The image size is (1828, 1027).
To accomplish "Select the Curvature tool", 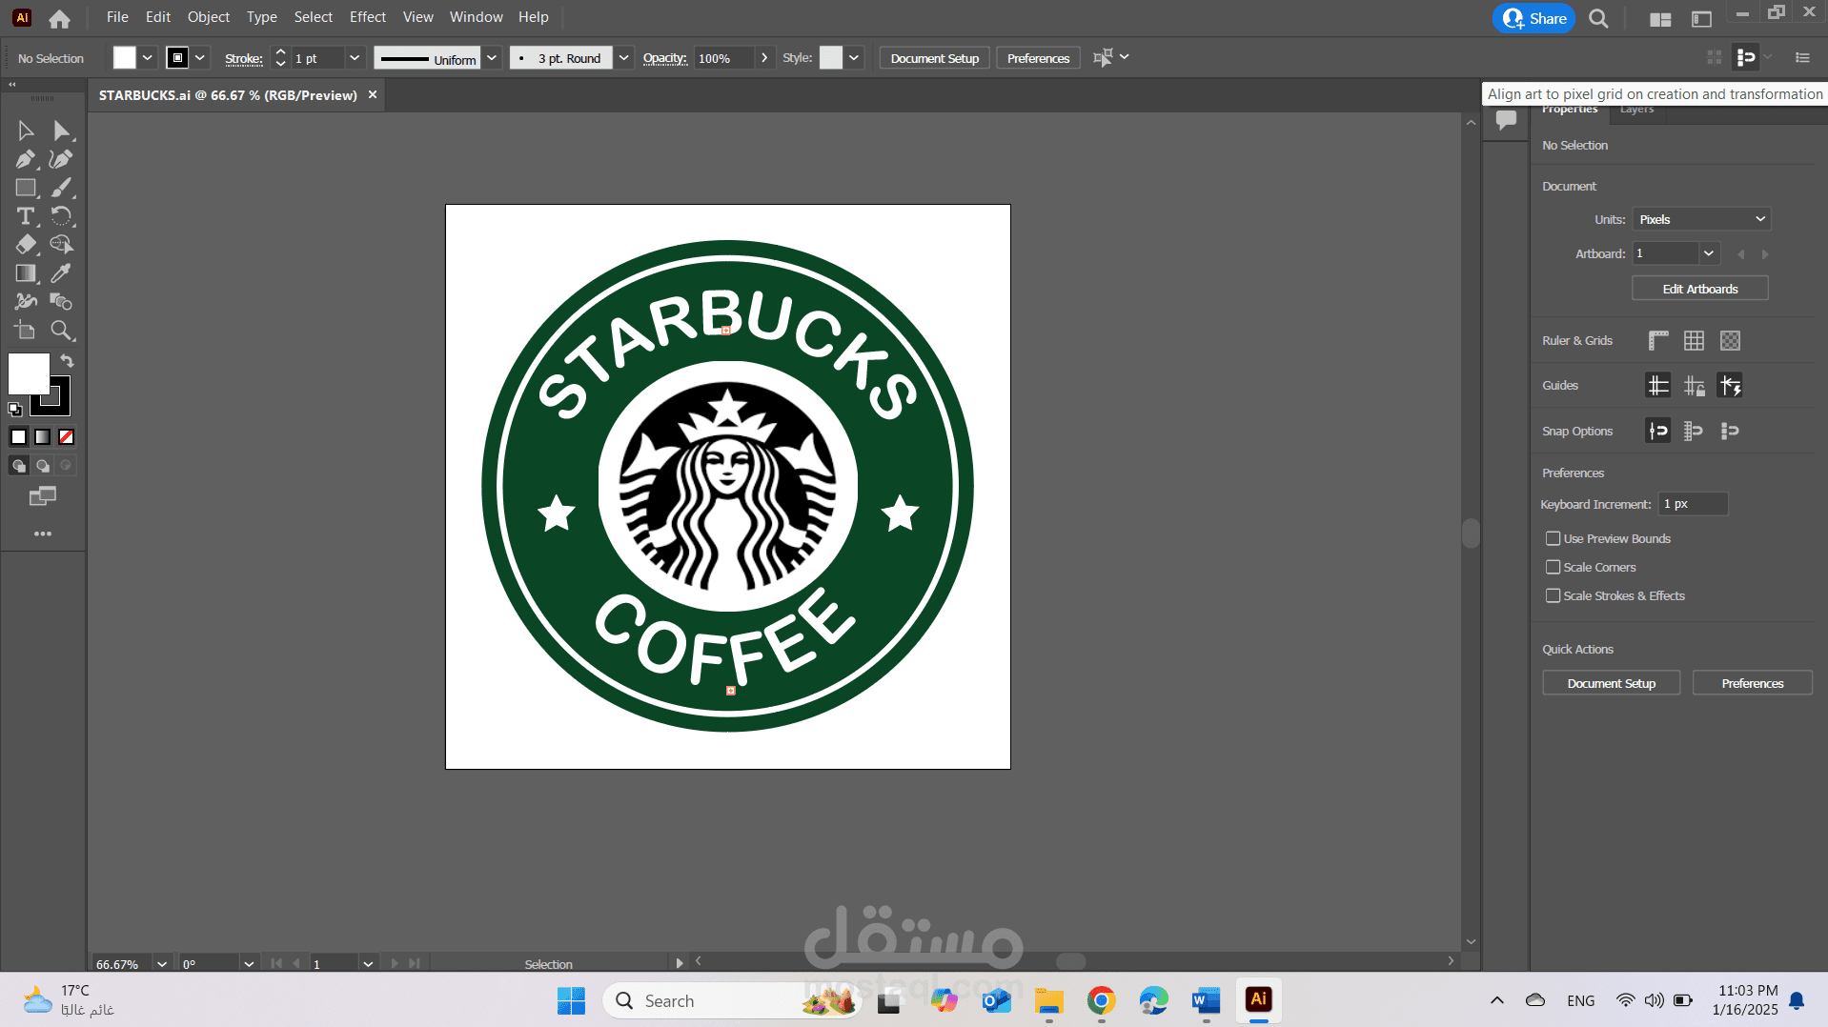I will (61, 159).
